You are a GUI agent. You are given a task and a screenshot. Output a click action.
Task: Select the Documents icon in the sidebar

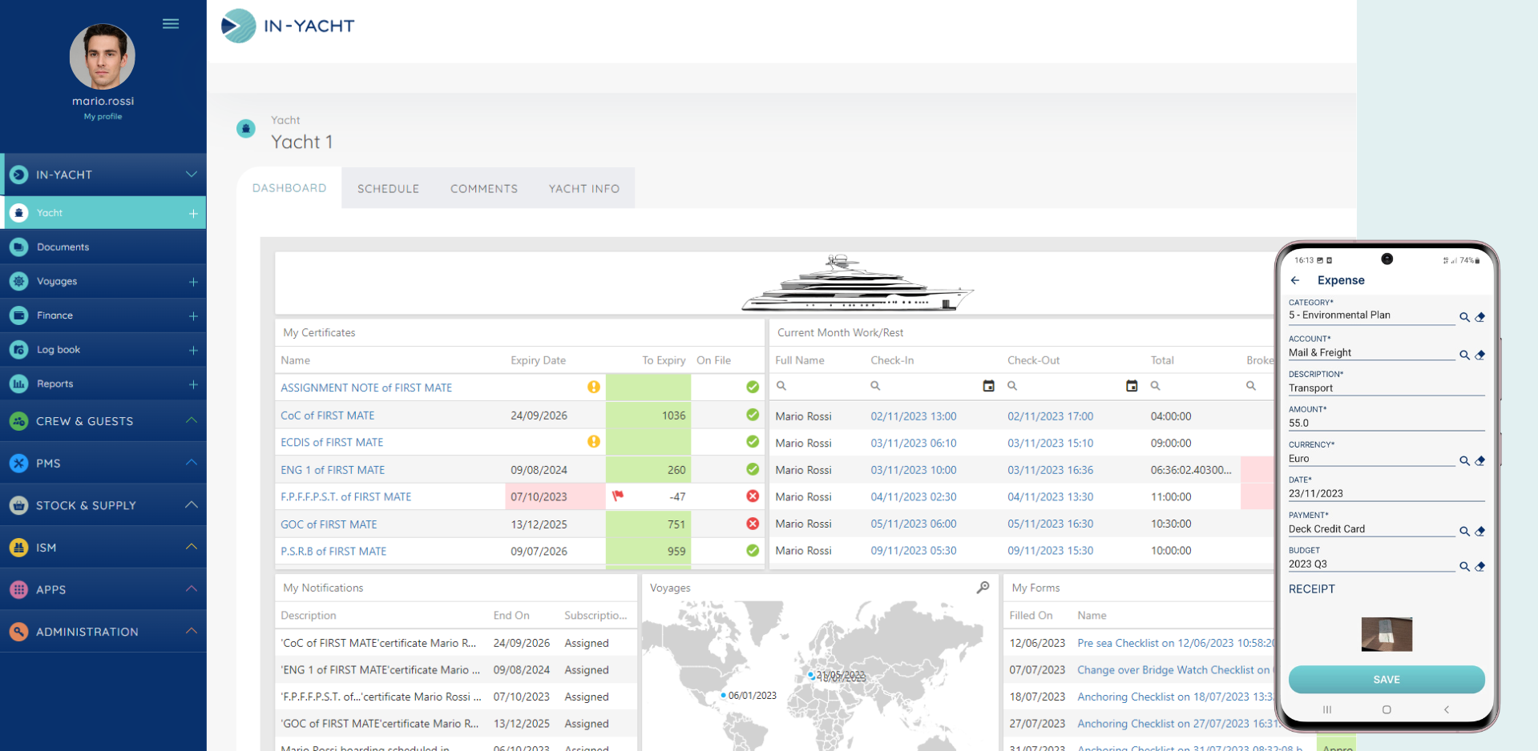click(18, 247)
